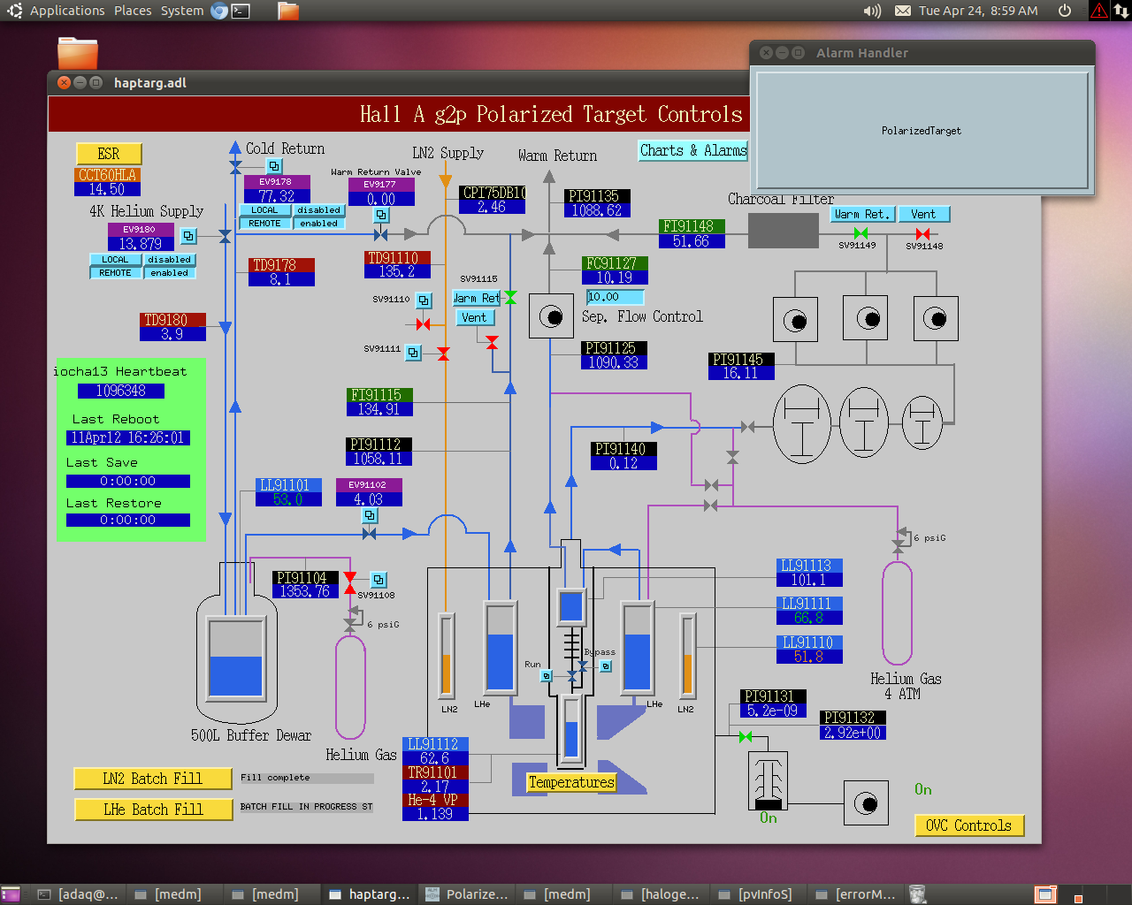Set EV9180 control to REMOTE
The height and width of the screenshot is (905, 1132).
[x=115, y=273]
